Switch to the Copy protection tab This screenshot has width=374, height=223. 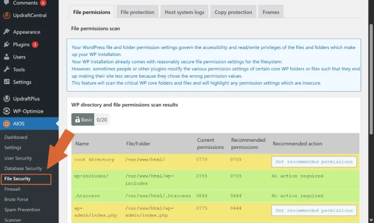click(233, 12)
